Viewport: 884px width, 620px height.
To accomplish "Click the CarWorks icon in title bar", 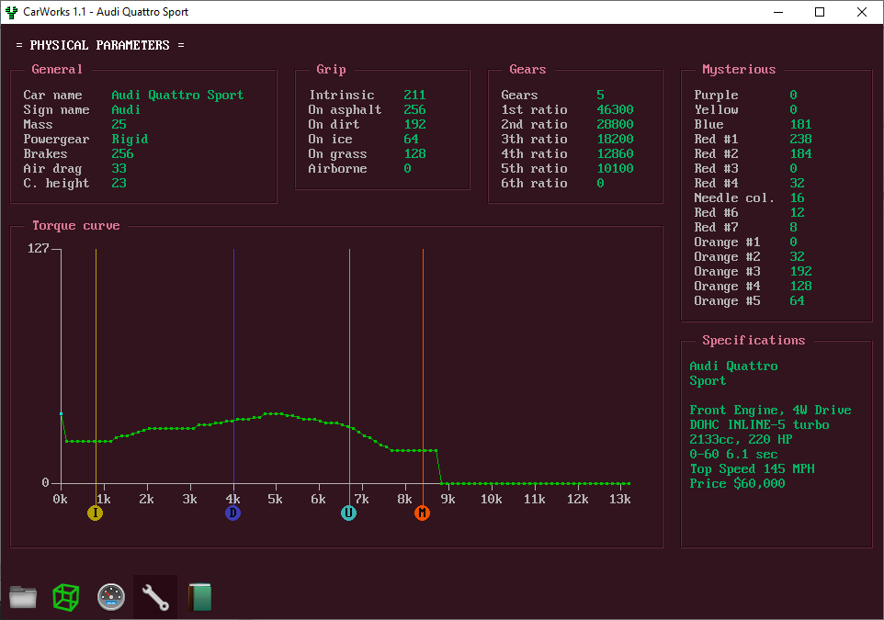I will point(11,12).
